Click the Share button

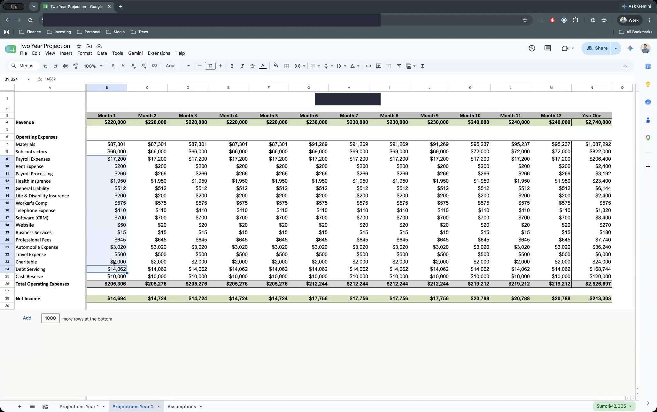click(x=597, y=48)
